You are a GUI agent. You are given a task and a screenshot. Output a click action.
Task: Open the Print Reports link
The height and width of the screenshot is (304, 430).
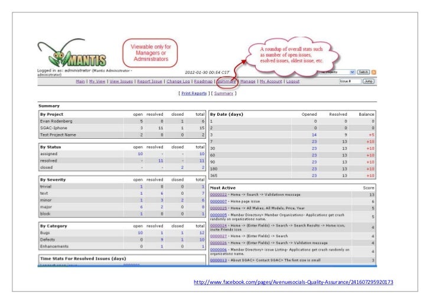point(194,93)
